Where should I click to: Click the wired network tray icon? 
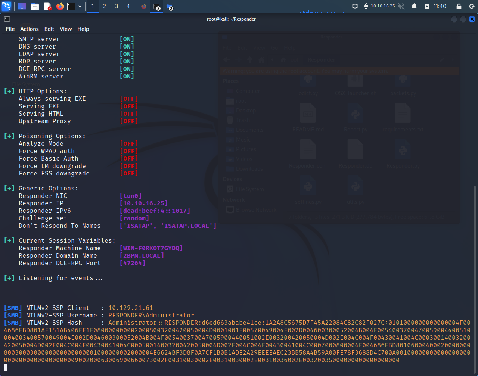point(355,6)
